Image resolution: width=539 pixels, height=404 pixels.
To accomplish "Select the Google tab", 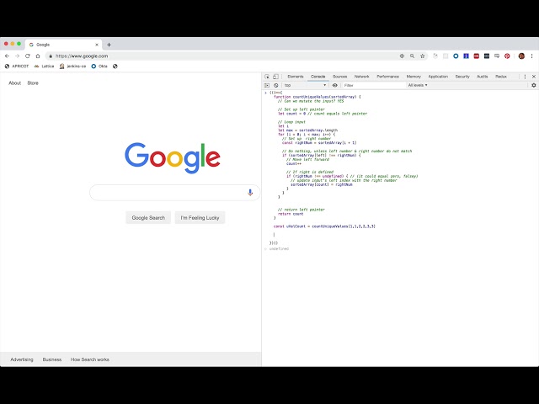I will click(63, 45).
